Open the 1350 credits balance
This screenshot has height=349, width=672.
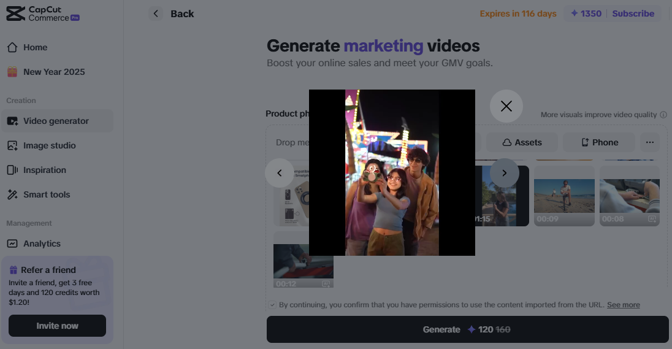[x=586, y=13]
